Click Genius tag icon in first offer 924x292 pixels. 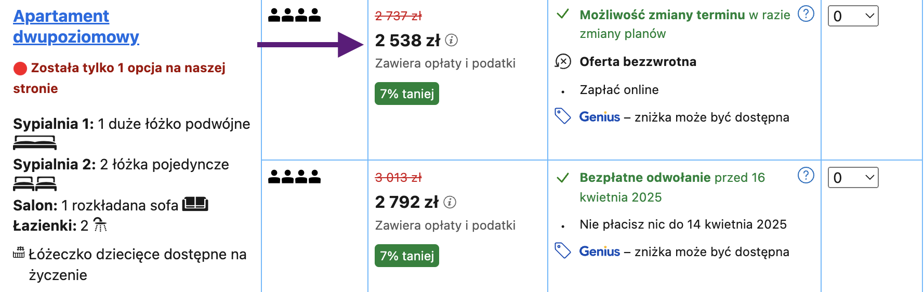coord(563,116)
